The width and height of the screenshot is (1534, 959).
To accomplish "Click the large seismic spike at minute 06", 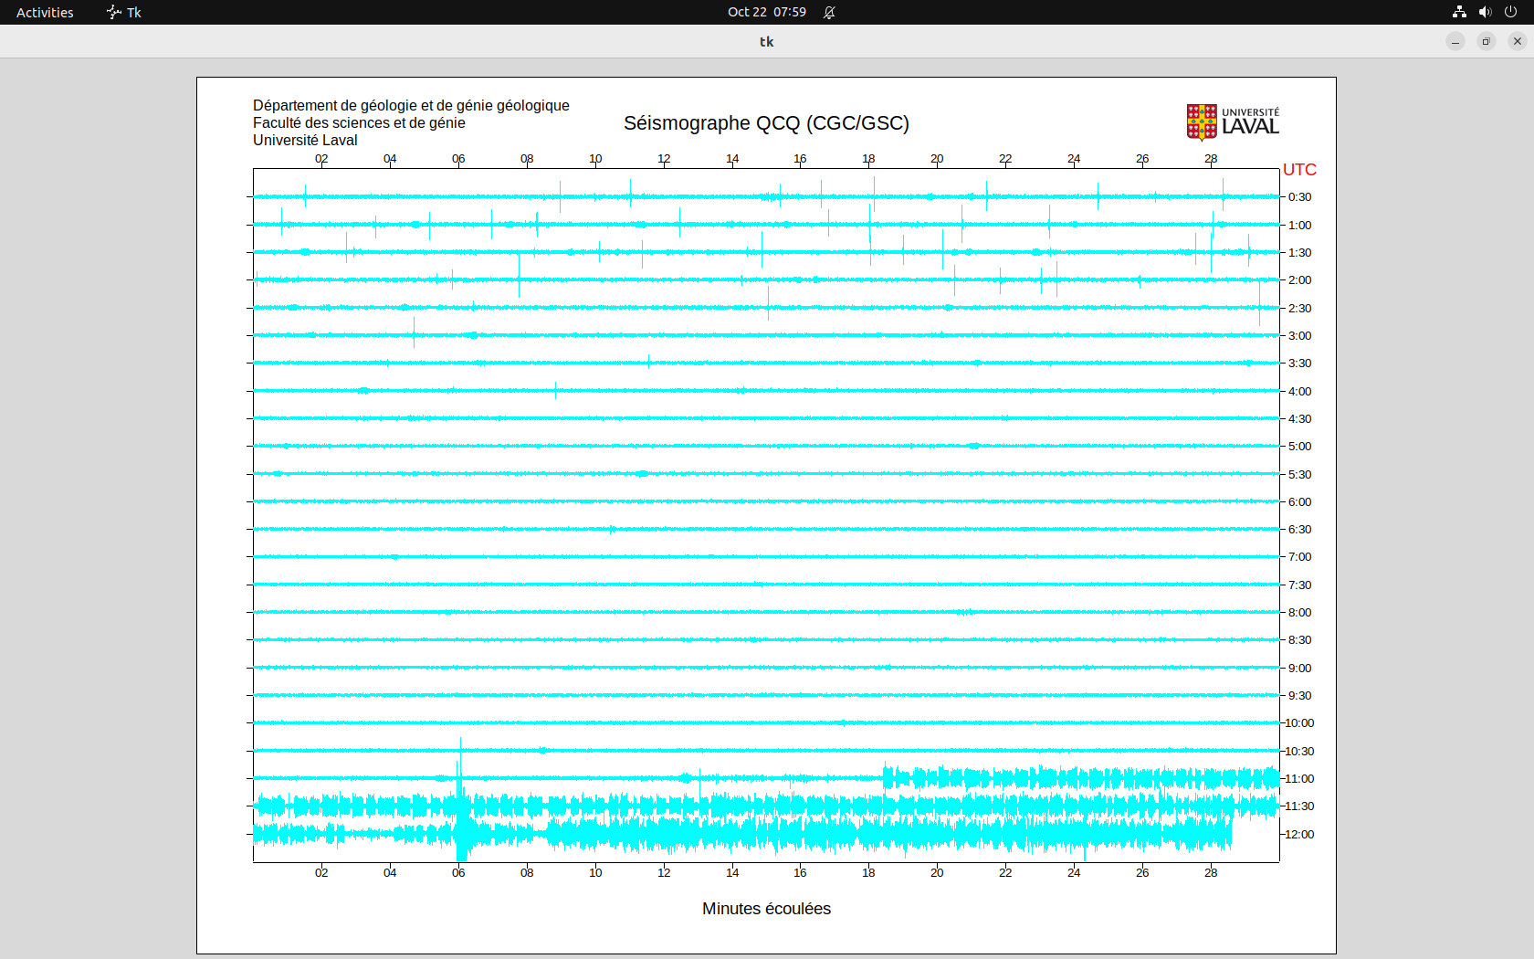I will (461, 804).
